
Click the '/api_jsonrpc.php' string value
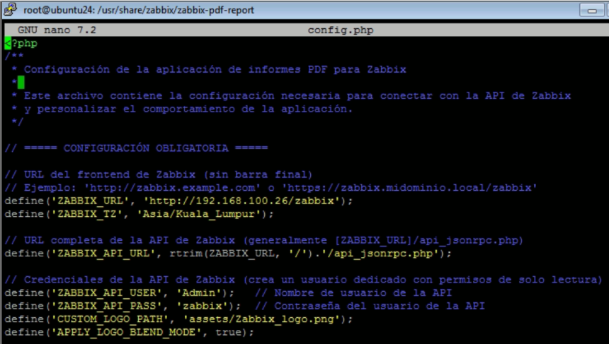[x=383, y=254]
